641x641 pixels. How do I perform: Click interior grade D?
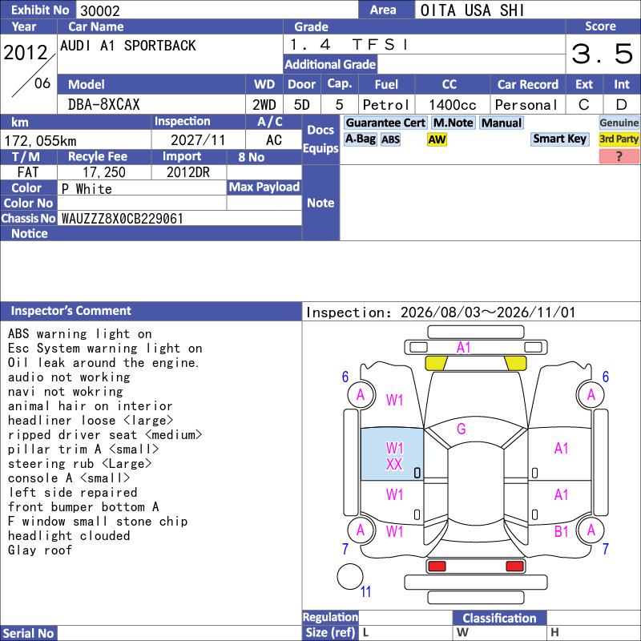[622, 105]
